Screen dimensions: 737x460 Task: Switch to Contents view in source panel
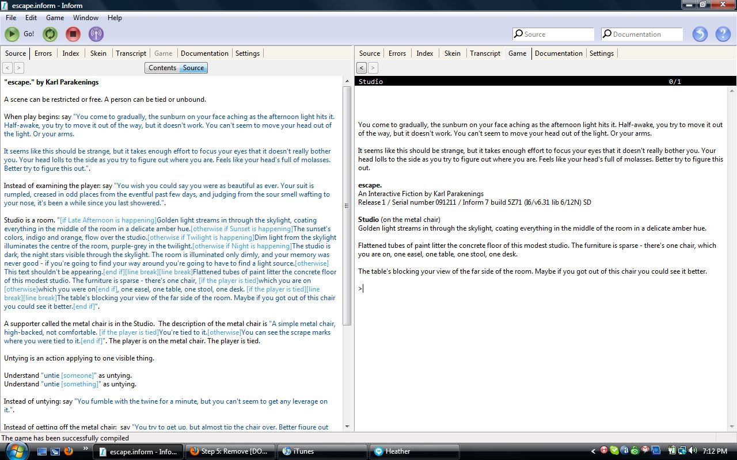tap(162, 68)
